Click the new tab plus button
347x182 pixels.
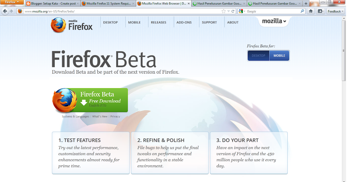[306, 3]
